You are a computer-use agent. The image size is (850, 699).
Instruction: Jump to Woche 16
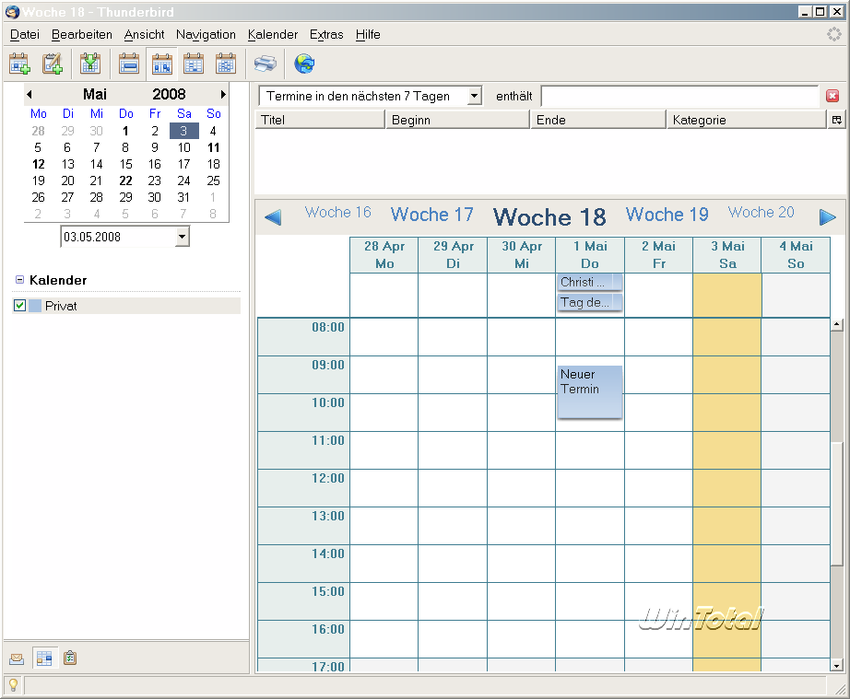click(x=337, y=212)
